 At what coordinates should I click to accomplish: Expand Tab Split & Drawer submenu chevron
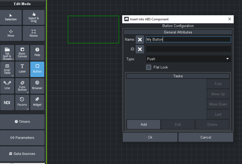tap(13, 59)
